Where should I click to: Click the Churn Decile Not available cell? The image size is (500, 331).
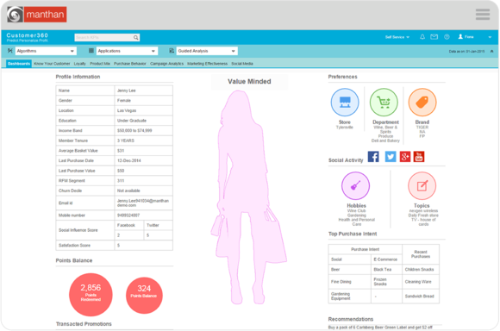143,190
